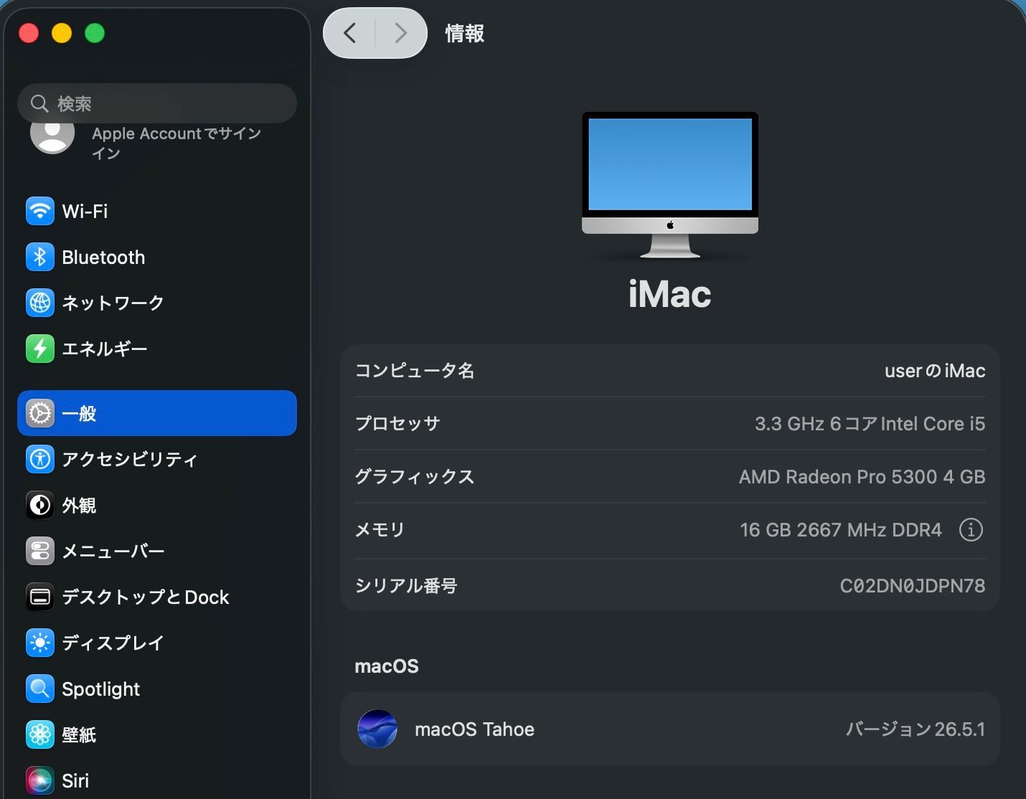Image resolution: width=1026 pixels, height=799 pixels.
Task: Select the Siri icon in the sidebar
Action: coord(40,780)
